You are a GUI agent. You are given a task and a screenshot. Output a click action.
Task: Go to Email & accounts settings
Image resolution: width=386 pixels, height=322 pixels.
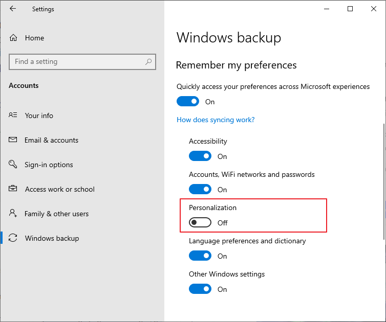51,140
